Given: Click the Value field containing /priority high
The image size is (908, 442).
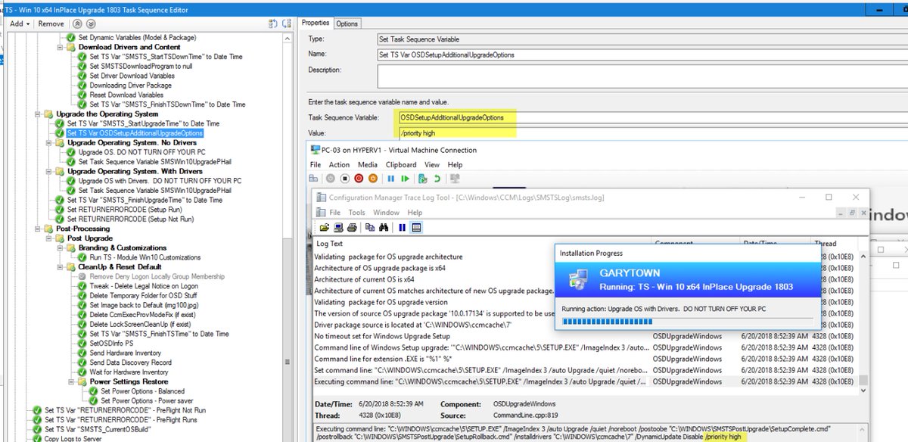Looking at the screenshot, I should (652, 133).
